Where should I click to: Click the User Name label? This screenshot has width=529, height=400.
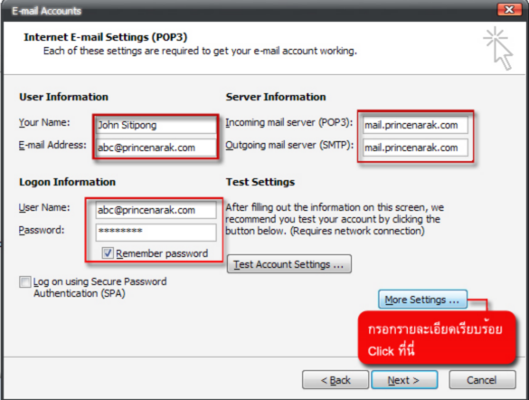coord(44,207)
